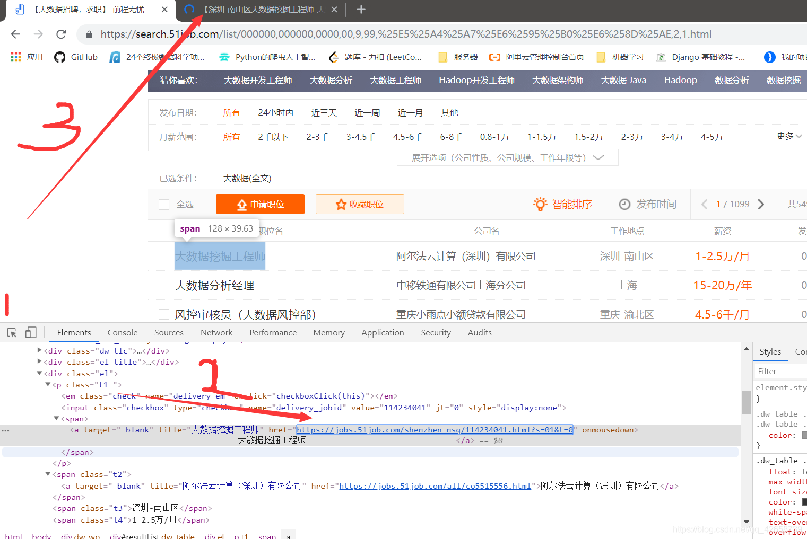Collapse the span class t2 node
The width and height of the screenshot is (807, 539).
[x=48, y=474]
